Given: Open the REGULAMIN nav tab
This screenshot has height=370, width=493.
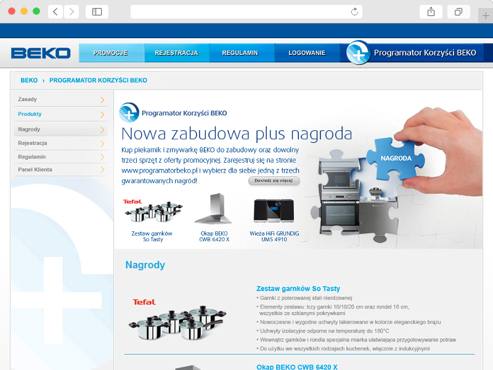Looking at the screenshot, I should (x=240, y=53).
